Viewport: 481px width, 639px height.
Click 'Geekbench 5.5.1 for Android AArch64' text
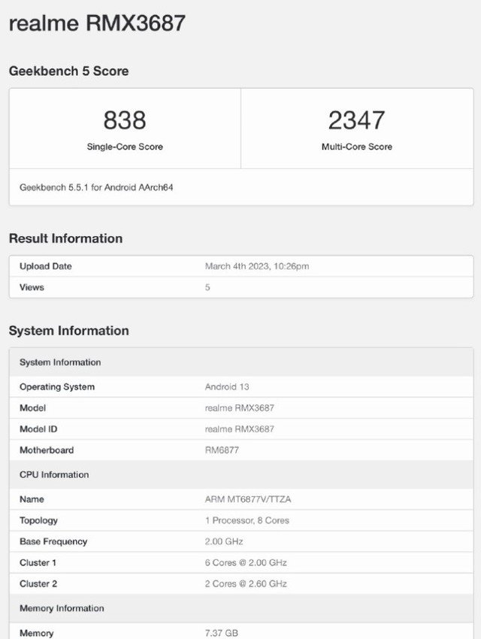(x=96, y=187)
